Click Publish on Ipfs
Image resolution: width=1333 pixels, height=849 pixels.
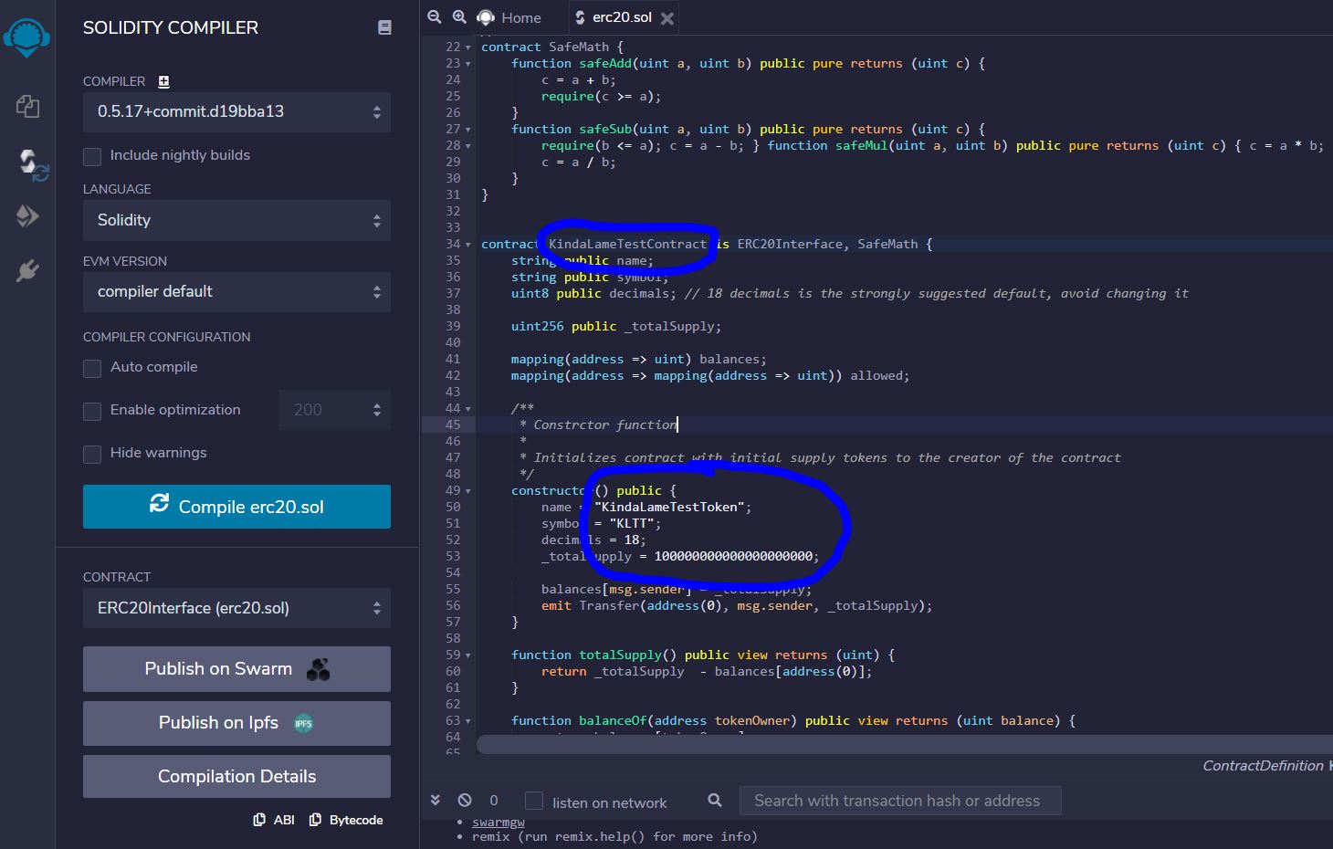pos(236,723)
